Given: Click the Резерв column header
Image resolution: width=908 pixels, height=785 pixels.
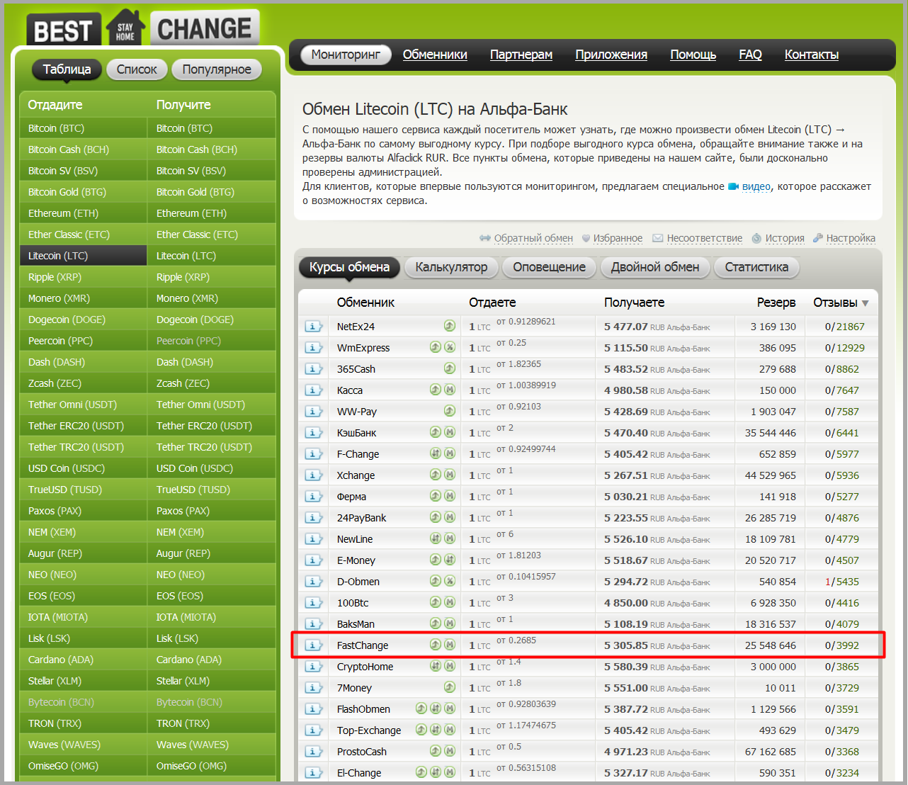Looking at the screenshot, I should (x=776, y=303).
